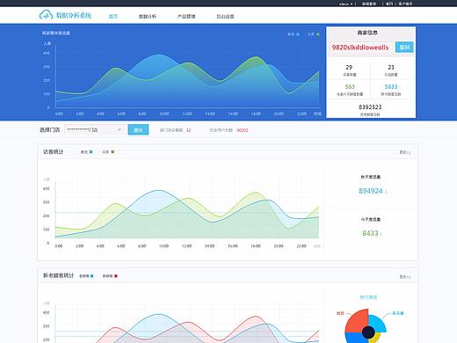
Task: Click the 894924 yesterday traffic value
Action: 371,191
